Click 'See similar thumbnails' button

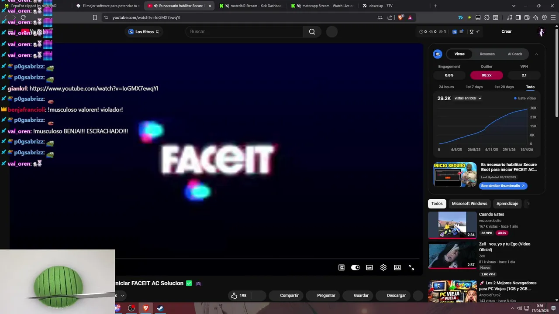[503, 186]
